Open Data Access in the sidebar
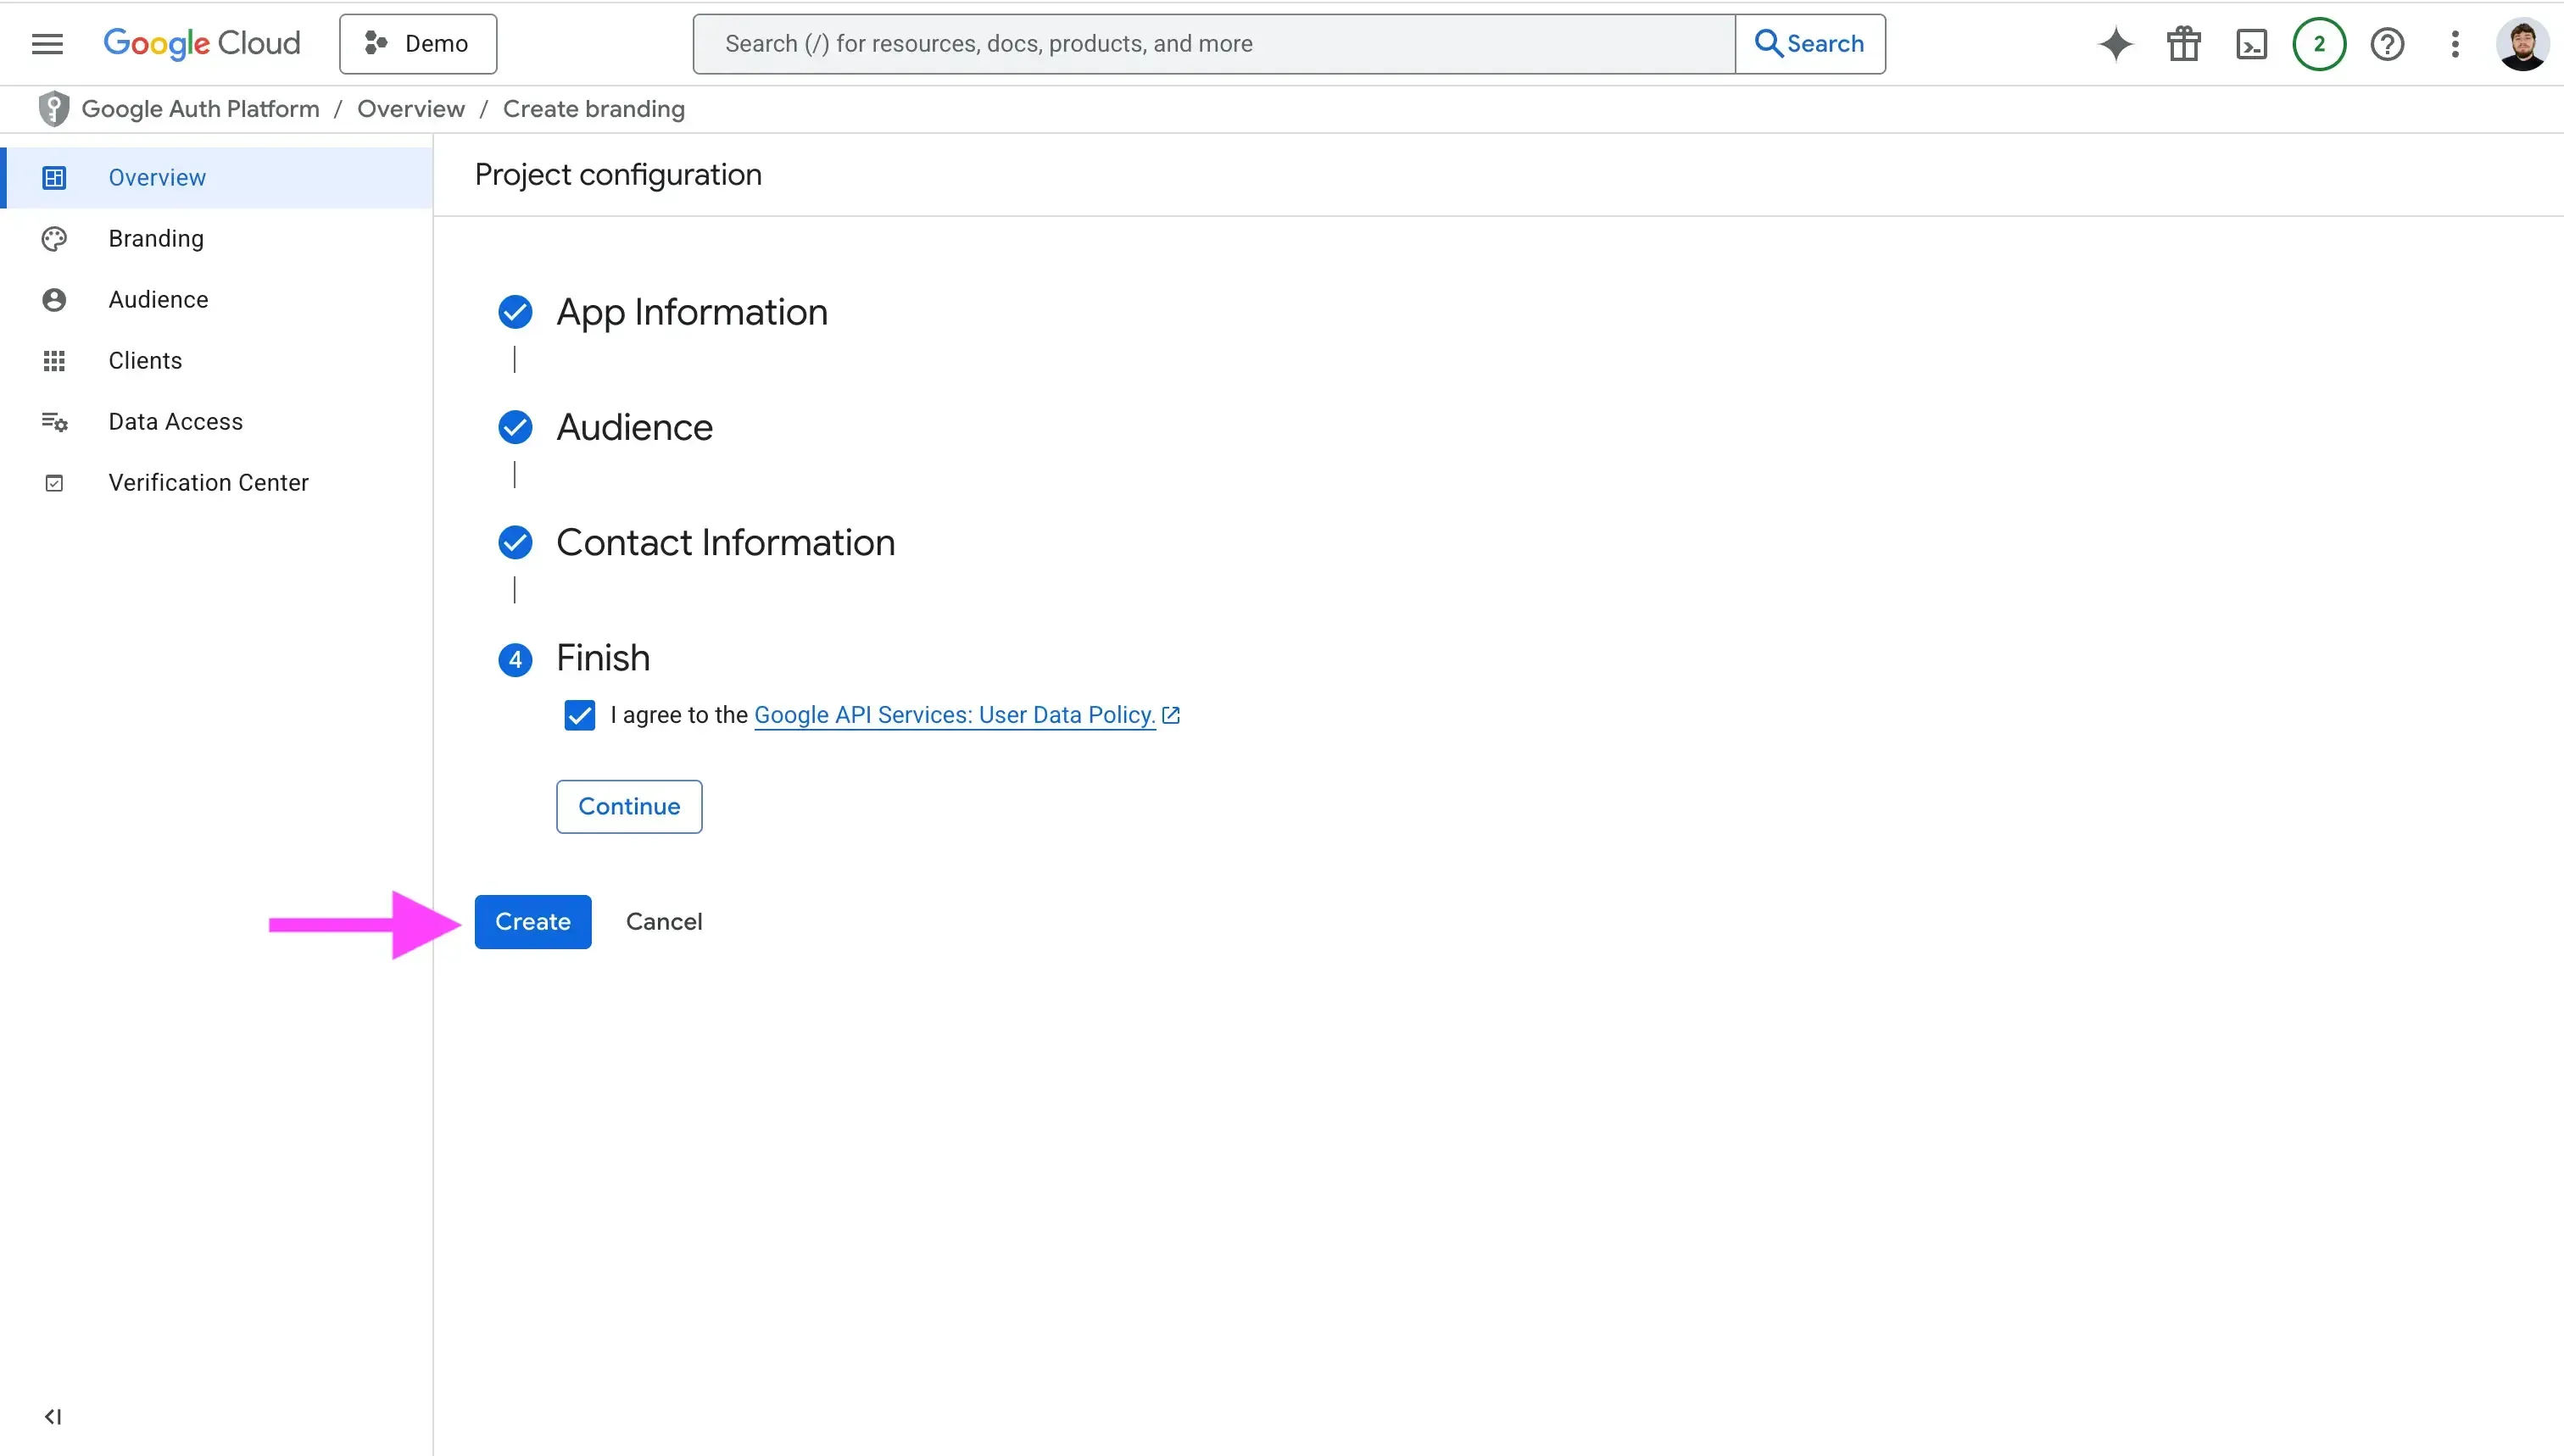This screenshot has height=1456, width=2564. point(175,421)
